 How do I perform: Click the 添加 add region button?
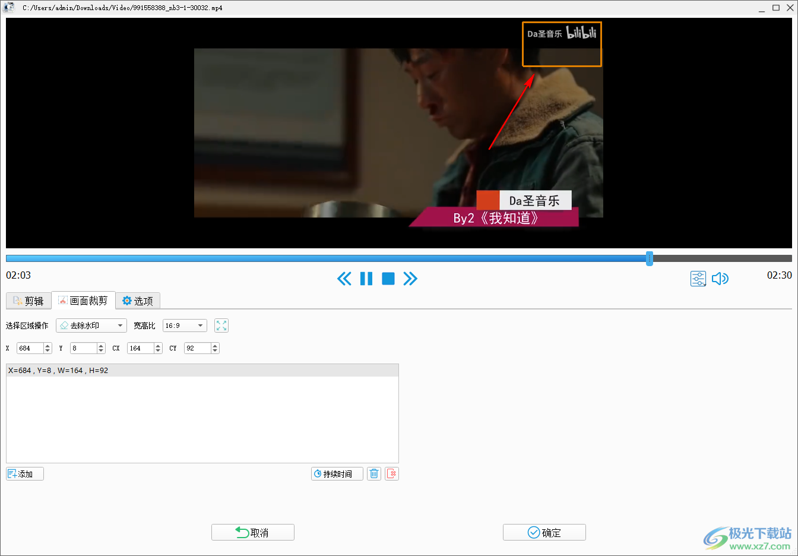25,474
